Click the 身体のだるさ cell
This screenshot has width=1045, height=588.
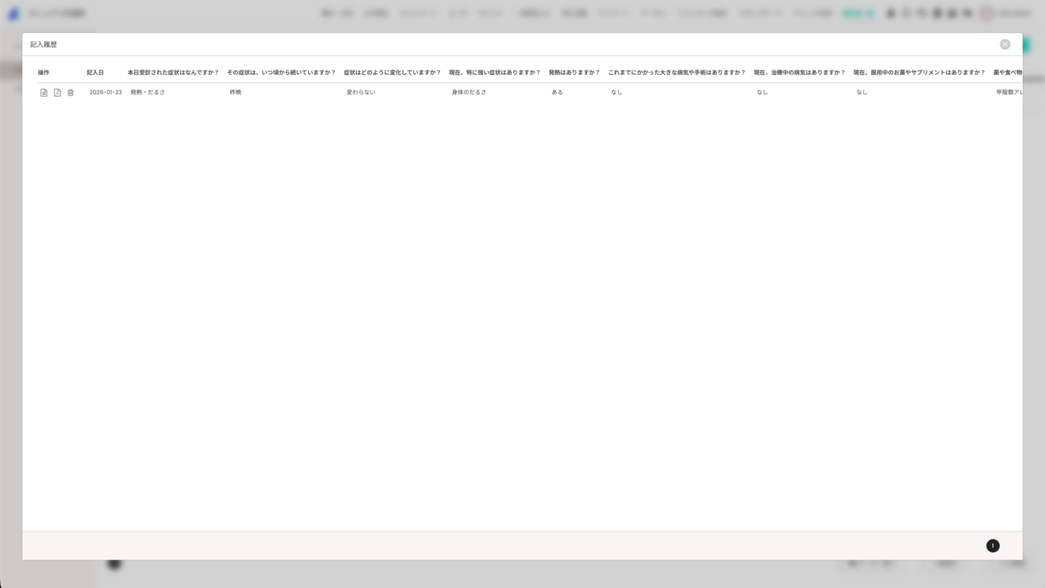point(469,93)
